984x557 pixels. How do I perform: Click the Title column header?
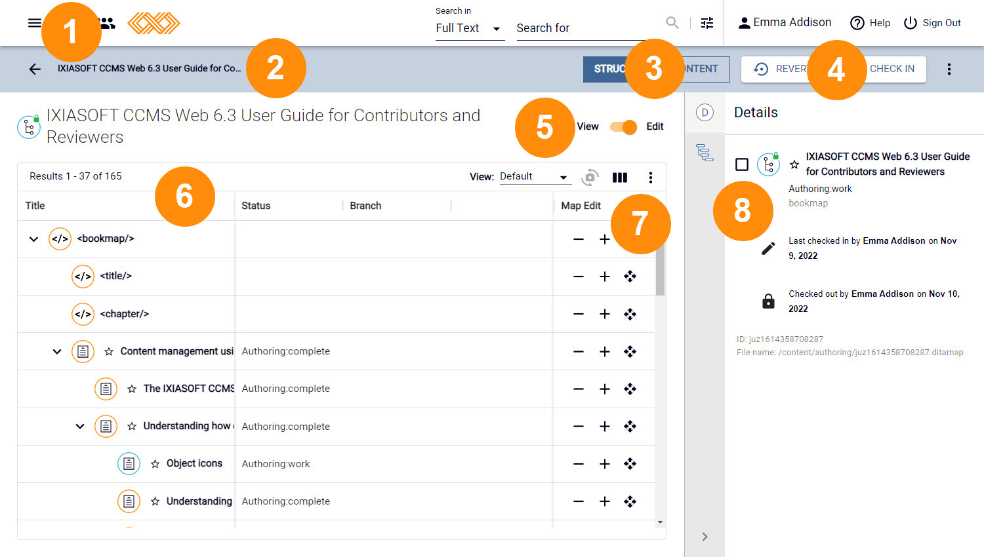click(35, 206)
